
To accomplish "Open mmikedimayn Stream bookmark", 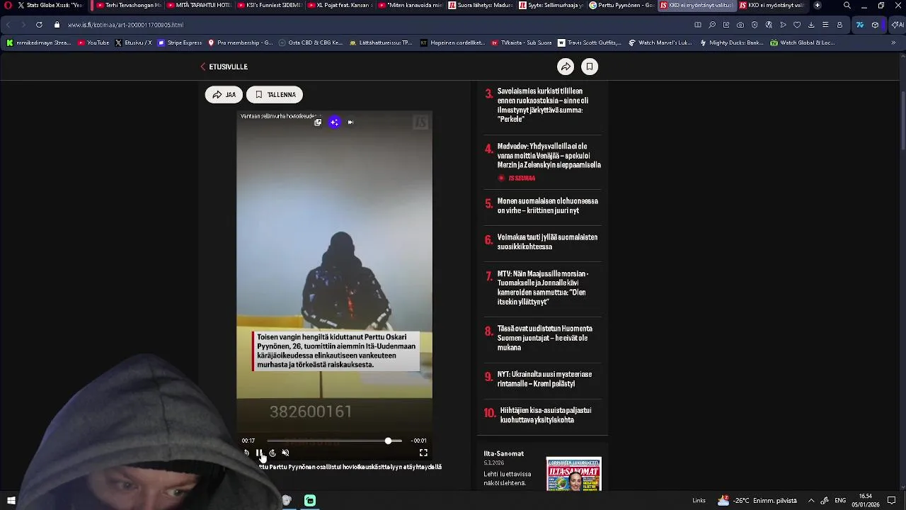I will (39, 42).
